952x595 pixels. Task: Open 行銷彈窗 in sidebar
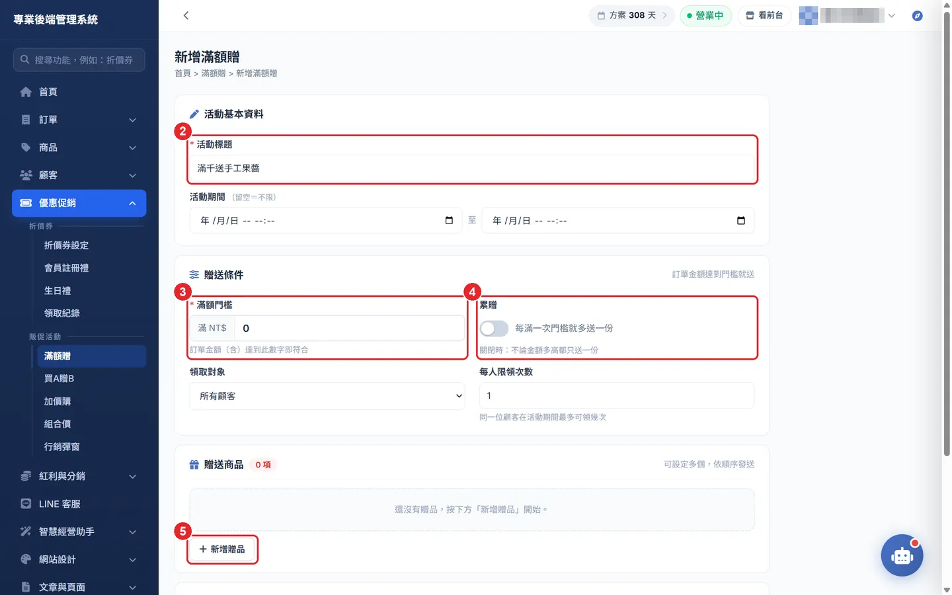(x=62, y=447)
